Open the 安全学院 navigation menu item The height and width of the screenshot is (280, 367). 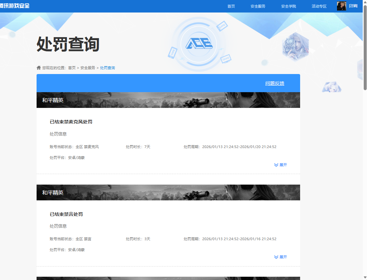(288, 6)
